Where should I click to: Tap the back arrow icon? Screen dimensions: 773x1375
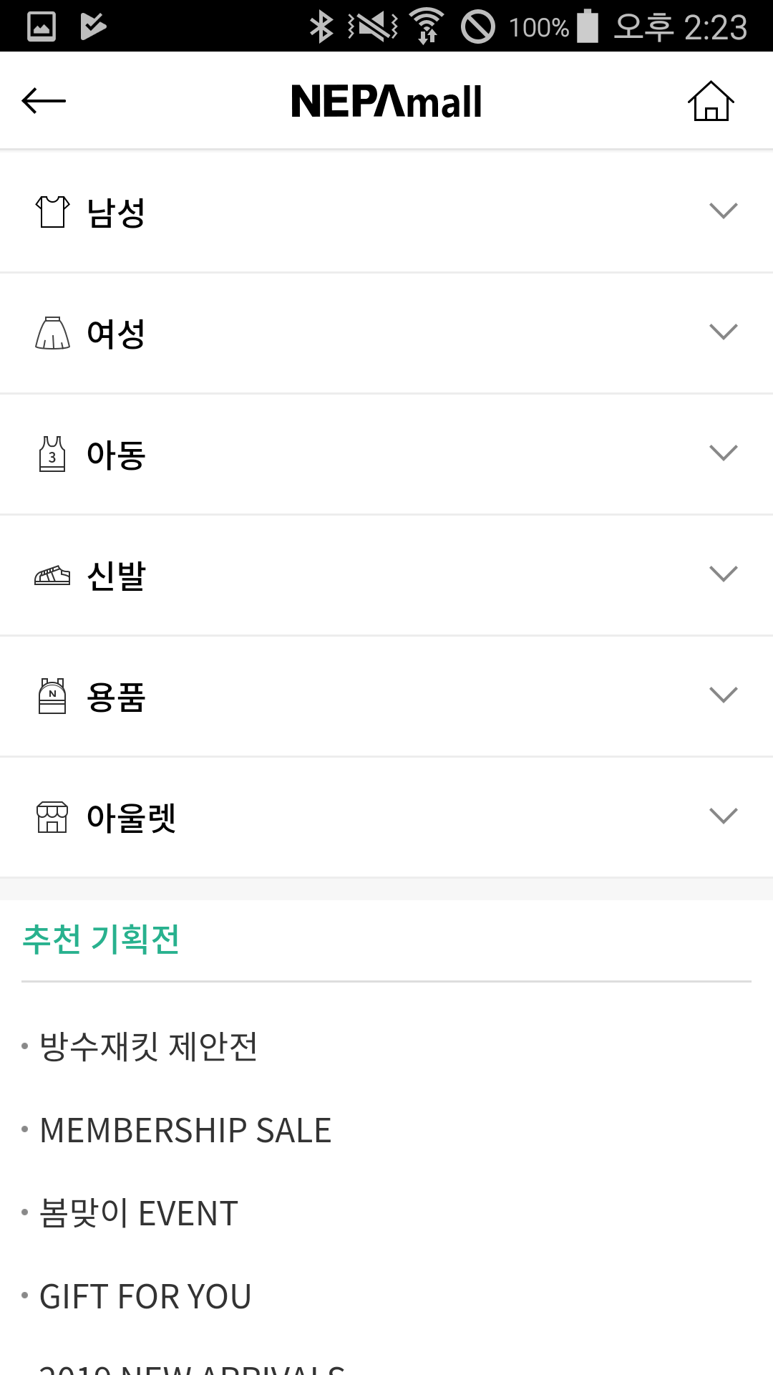[44, 101]
